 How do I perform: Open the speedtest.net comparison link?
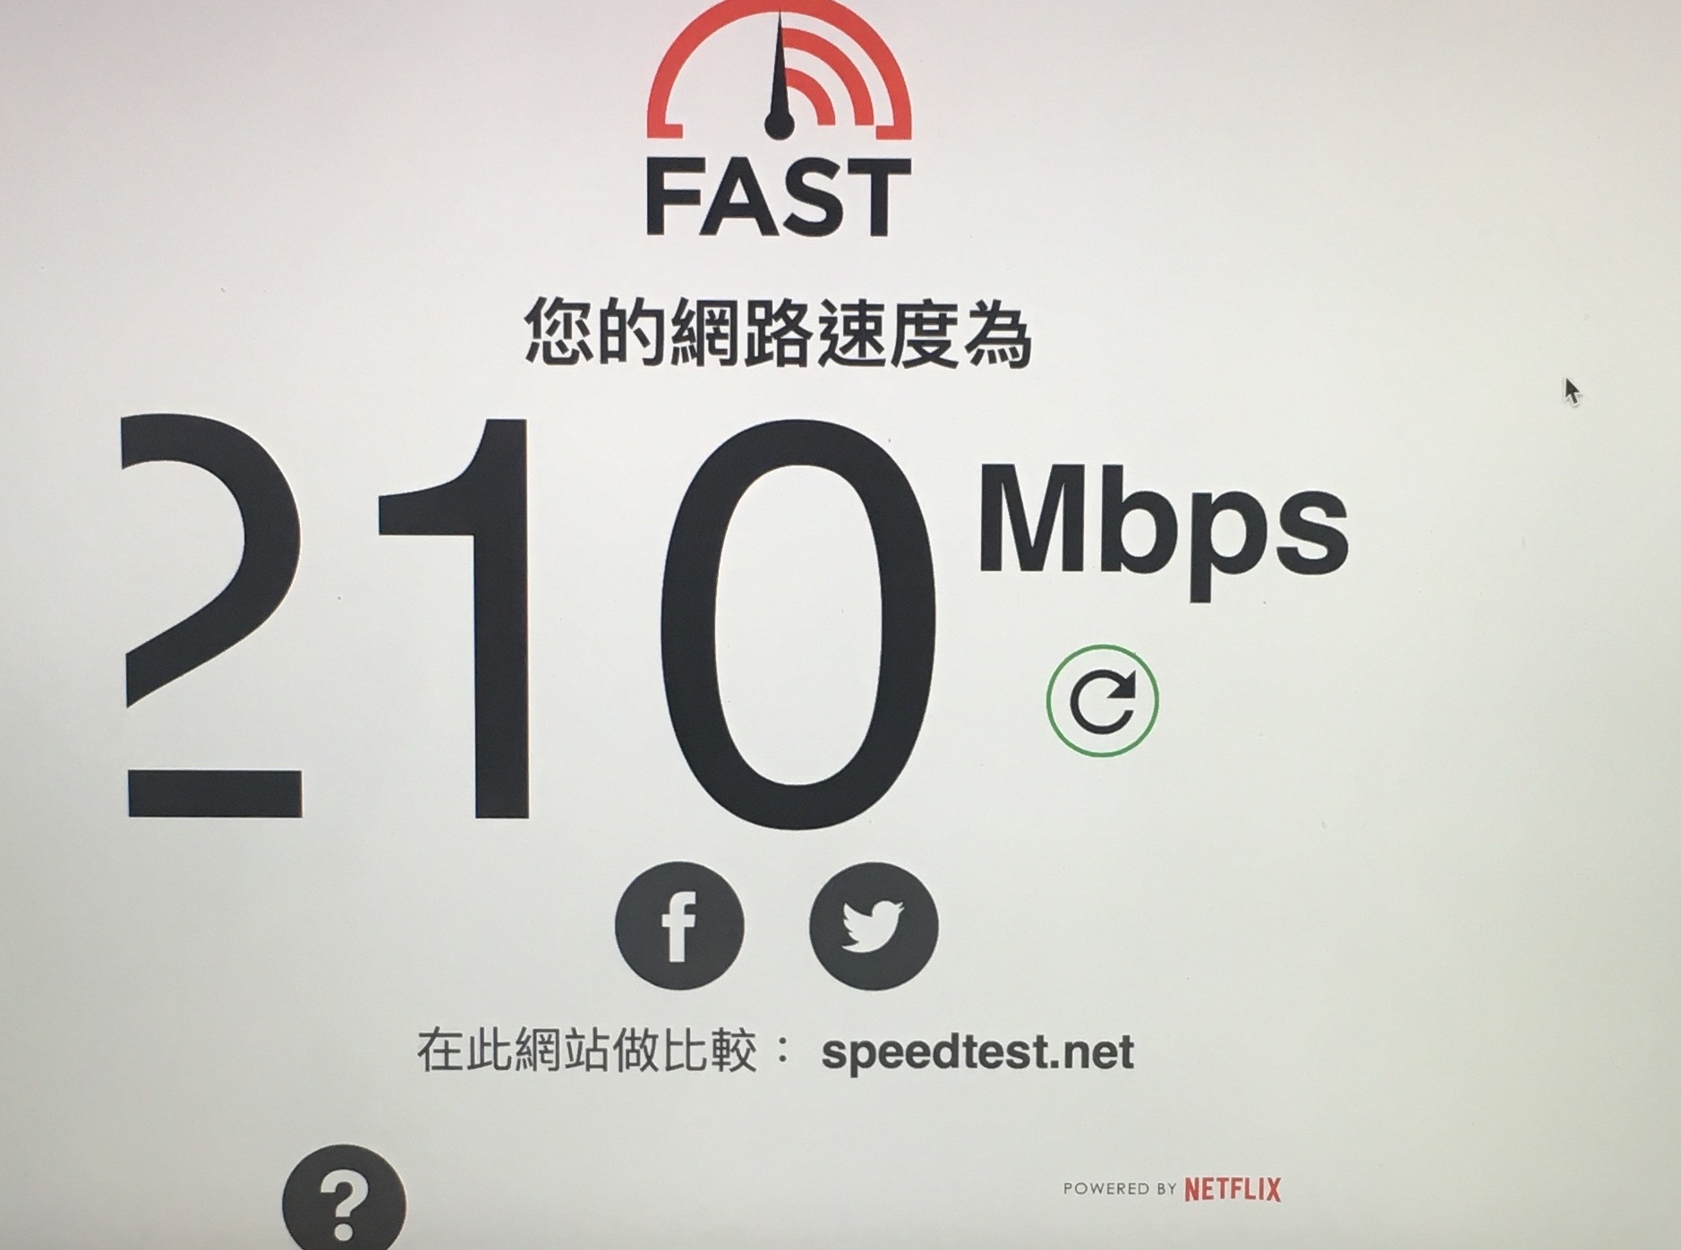977,1051
